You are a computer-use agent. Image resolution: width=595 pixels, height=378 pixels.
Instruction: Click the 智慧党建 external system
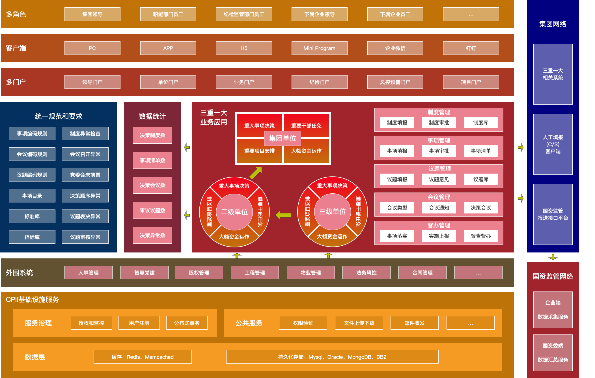(144, 273)
